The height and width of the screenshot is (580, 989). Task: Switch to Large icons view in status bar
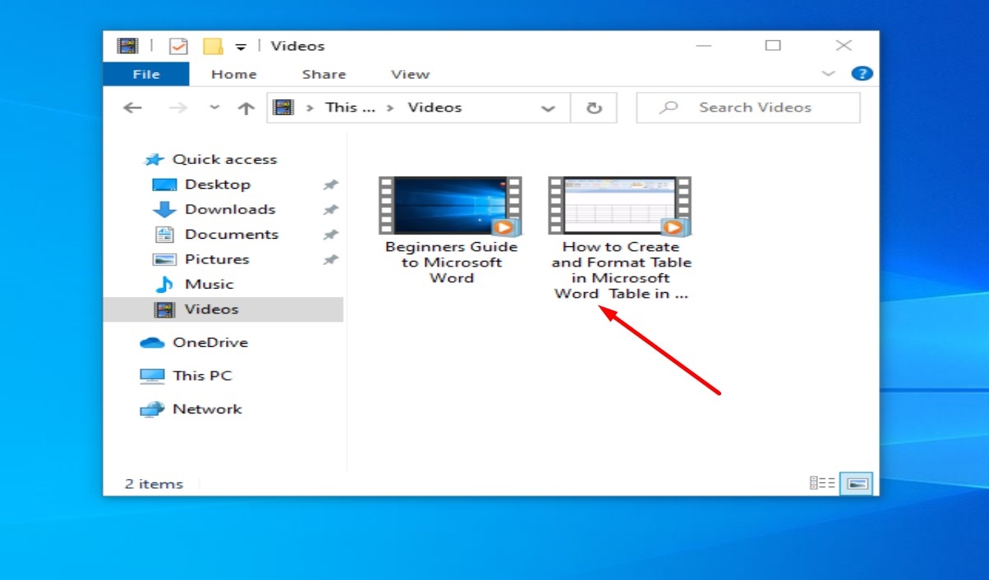point(858,483)
